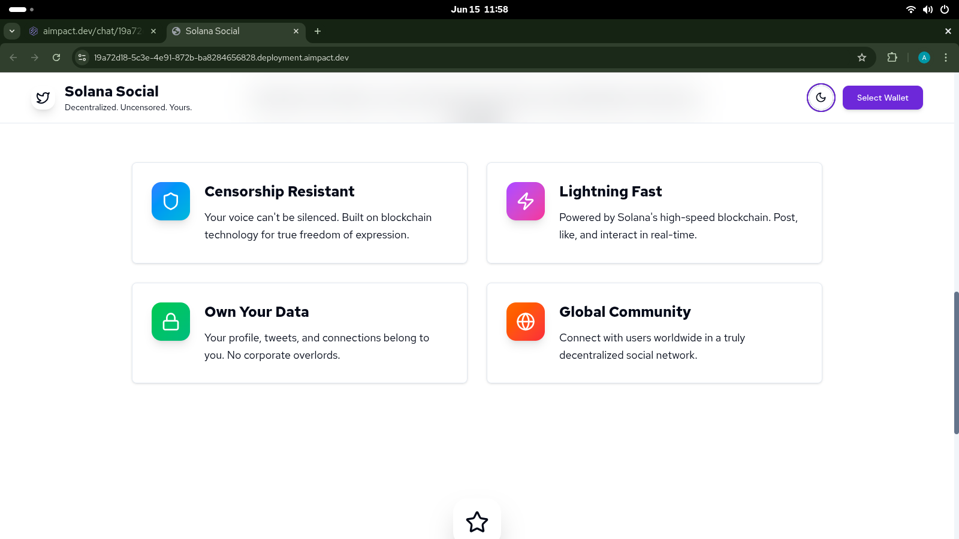Open the browser three-dot menu
This screenshot has width=959, height=539.
946,57
